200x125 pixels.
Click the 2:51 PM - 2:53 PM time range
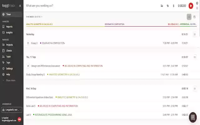(x=170, y=106)
